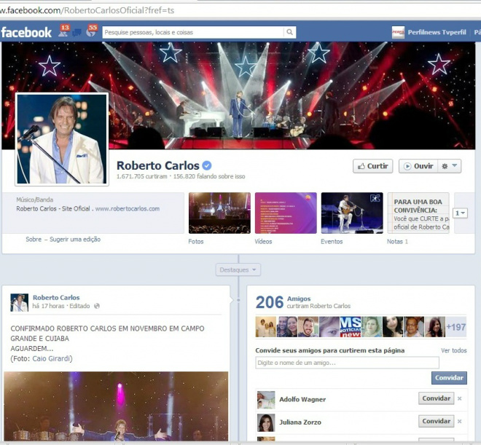Dismiss Juliana Zorzo suggestion
The width and height of the screenshot is (481, 445).
coord(460,422)
